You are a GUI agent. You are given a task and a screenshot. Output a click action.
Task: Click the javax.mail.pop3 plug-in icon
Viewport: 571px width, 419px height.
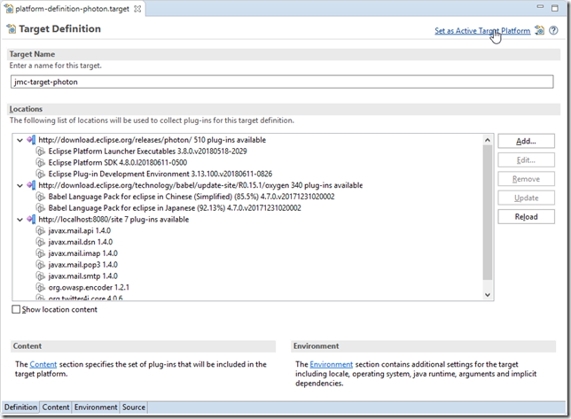41,265
